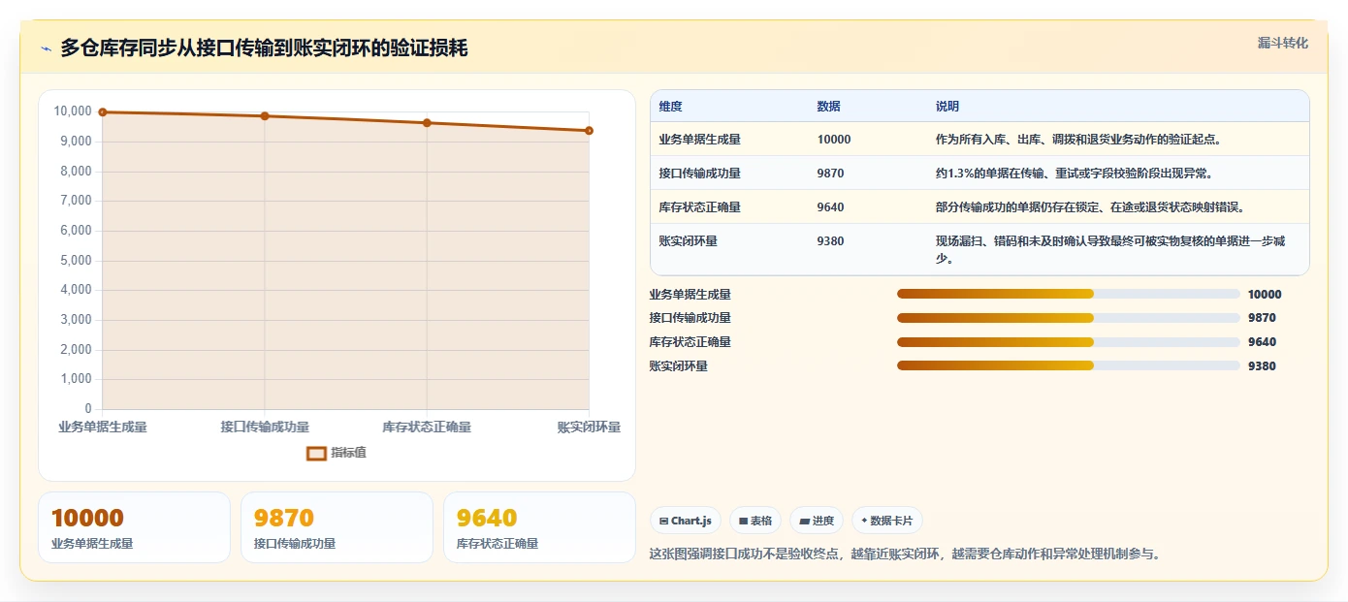Click the 指标值 legend text

point(349,453)
